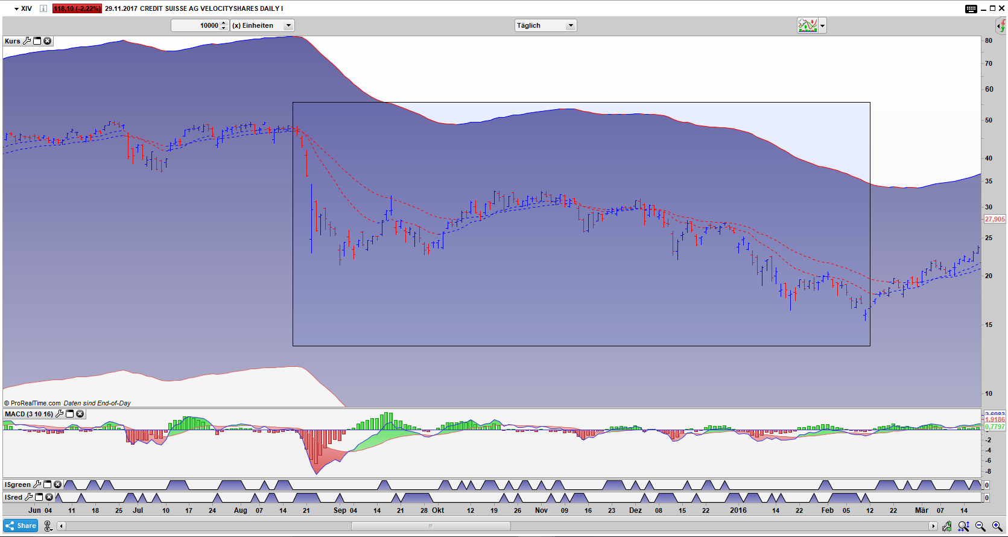Click the zoom-in magnifier icon

coord(997,526)
